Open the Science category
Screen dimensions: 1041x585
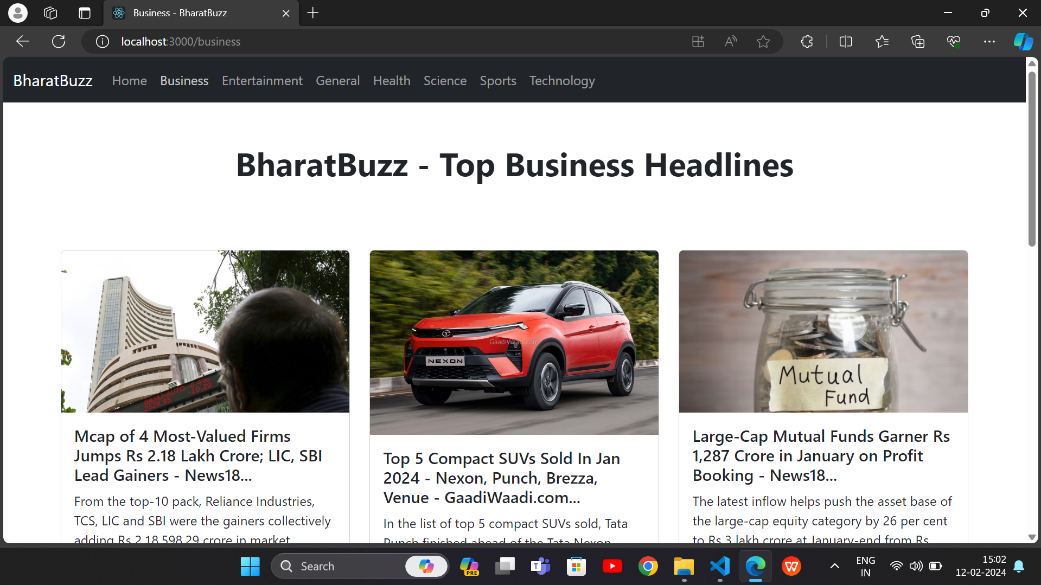[445, 81]
